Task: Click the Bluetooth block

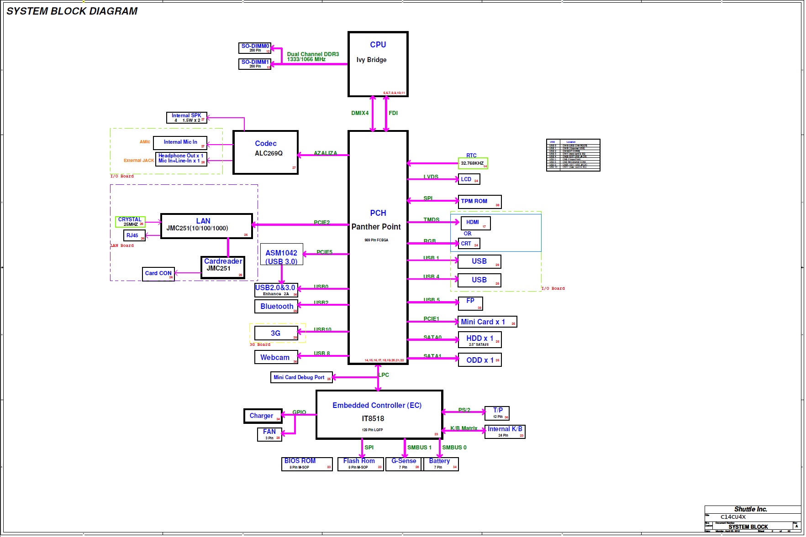Action: click(276, 307)
